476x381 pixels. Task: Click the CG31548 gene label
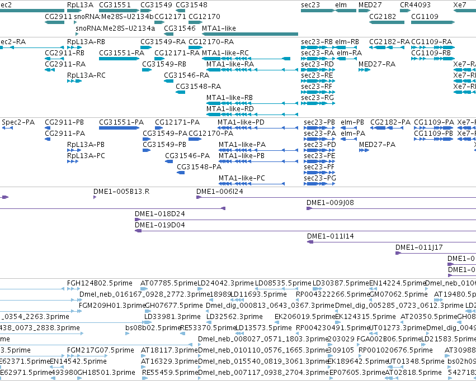tap(191, 5)
